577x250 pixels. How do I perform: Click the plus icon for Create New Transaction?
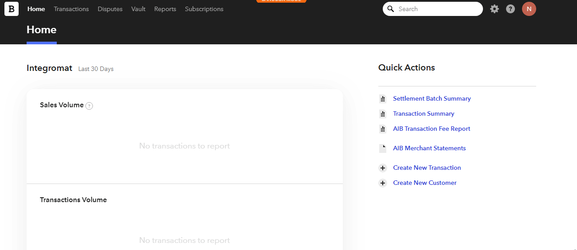pyautogui.click(x=383, y=168)
